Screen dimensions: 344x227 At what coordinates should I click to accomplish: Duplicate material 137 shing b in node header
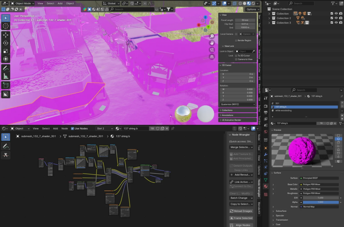pos(162,128)
